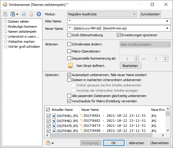The width and height of the screenshot is (173, 148).
Task: Click the Übernehmen button
Action: click(x=159, y=143)
